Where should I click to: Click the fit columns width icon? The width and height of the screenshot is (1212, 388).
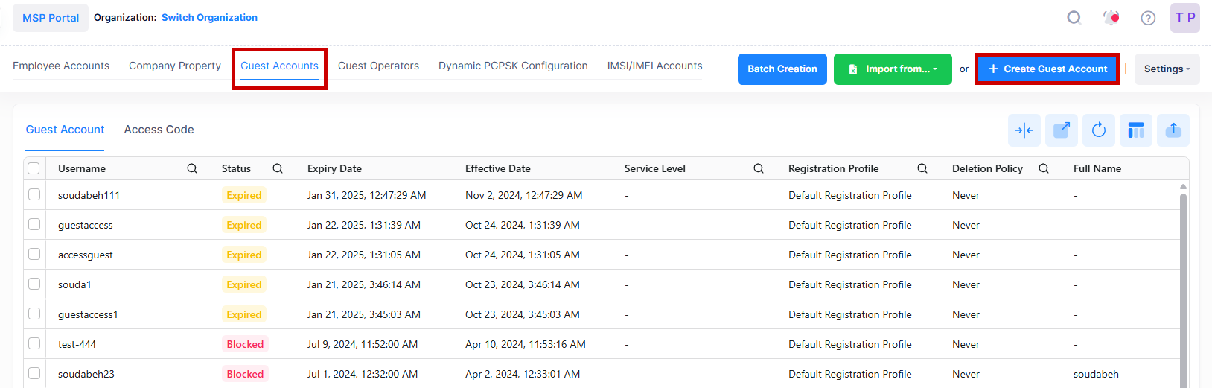click(x=1024, y=130)
